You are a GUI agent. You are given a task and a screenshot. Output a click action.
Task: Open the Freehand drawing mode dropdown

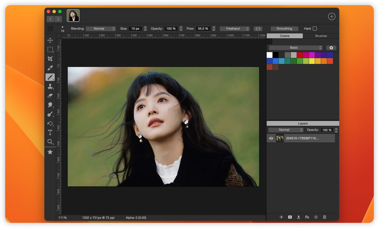(235, 29)
